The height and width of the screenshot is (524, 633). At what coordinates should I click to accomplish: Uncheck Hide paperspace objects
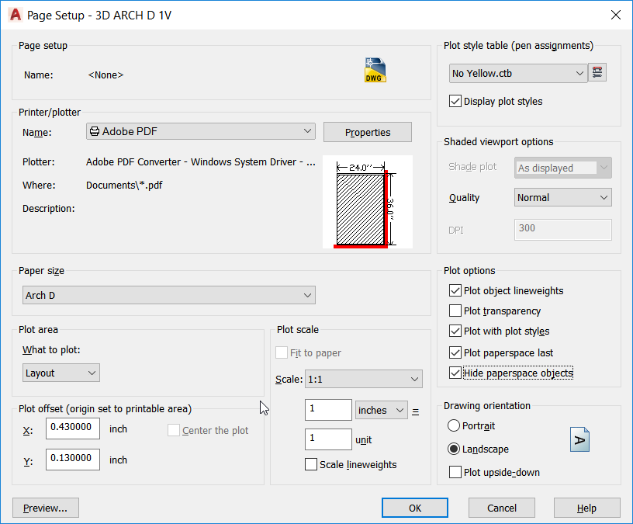coord(455,373)
